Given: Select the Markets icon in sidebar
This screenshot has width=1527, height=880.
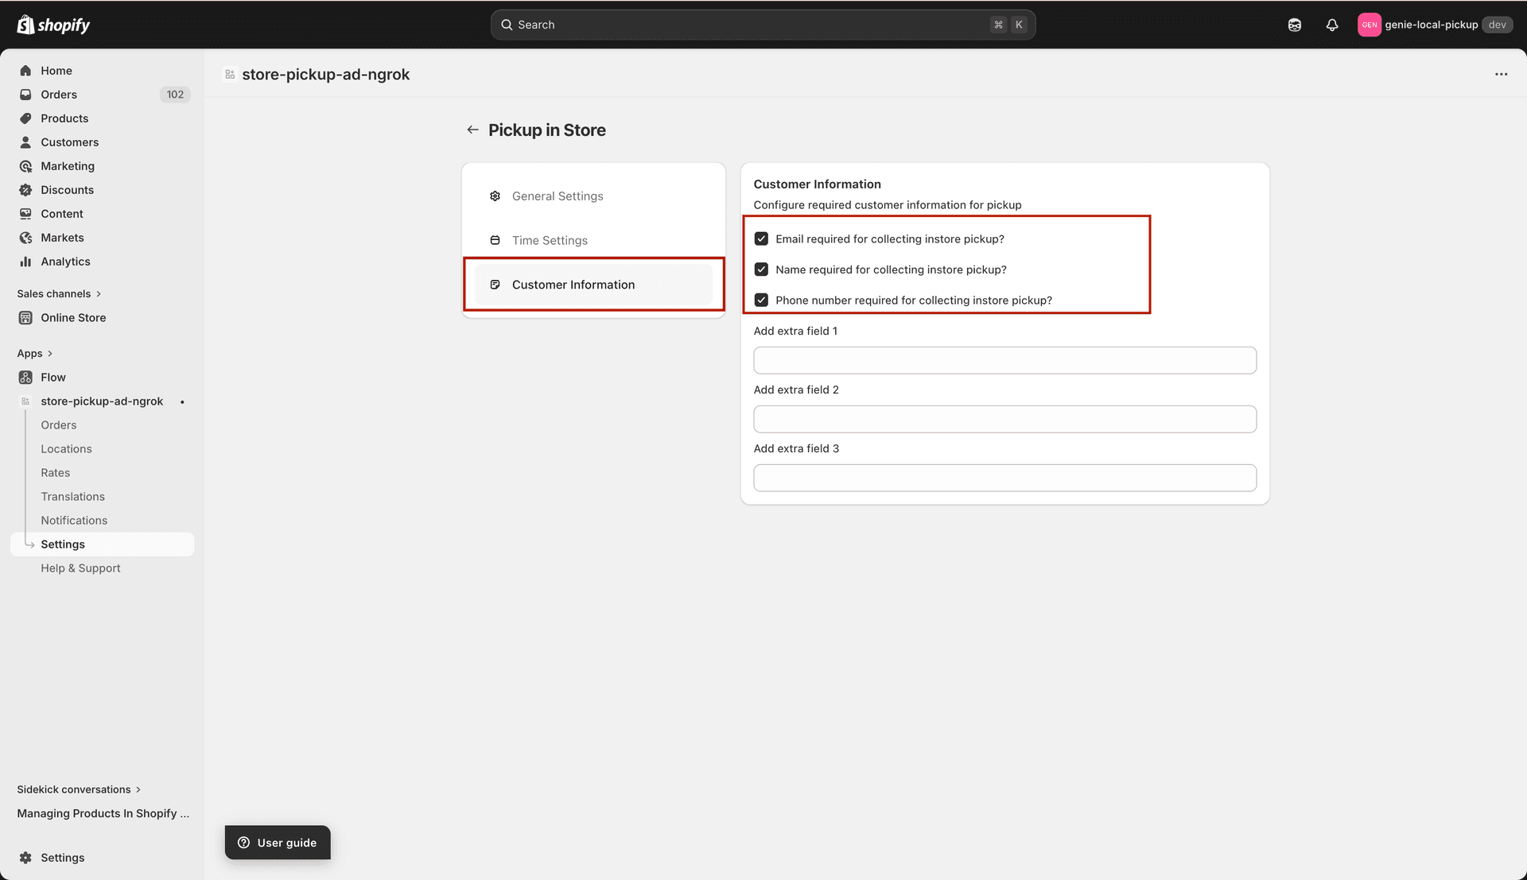Looking at the screenshot, I should pyautogui.click(x=25, y=237).
